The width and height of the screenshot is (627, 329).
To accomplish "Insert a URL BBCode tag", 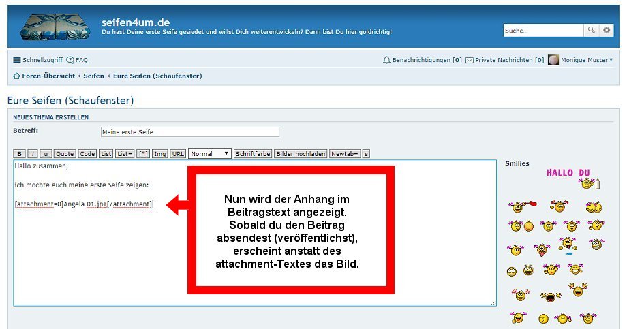I will pos(178,154).
